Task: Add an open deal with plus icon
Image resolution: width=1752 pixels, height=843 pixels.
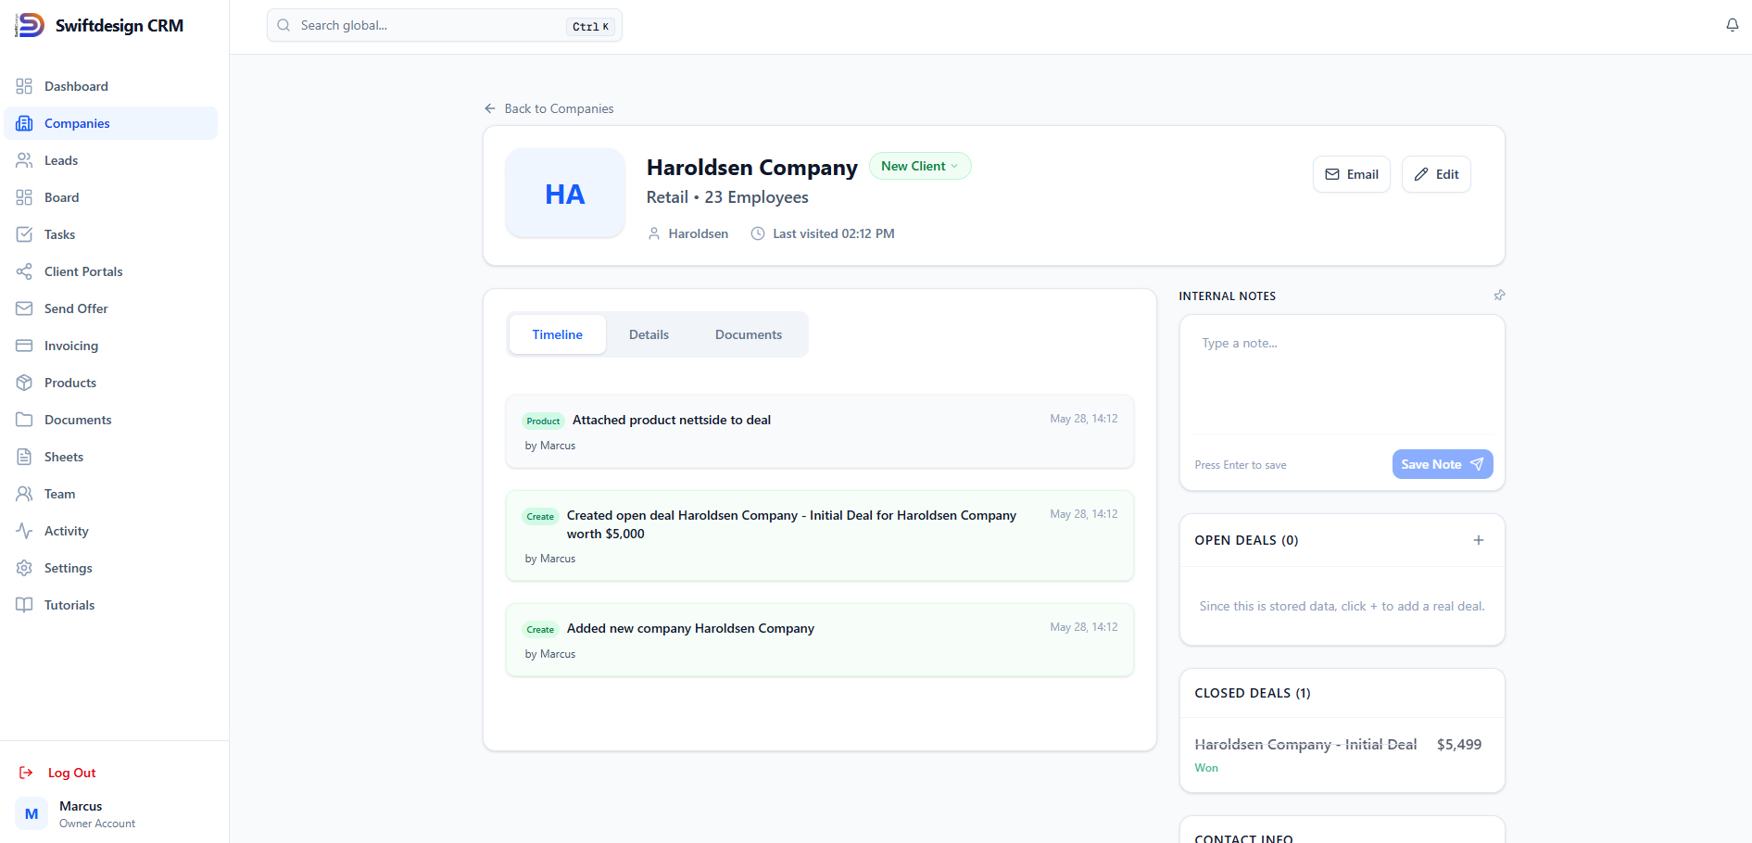Action: [1479, 540]
